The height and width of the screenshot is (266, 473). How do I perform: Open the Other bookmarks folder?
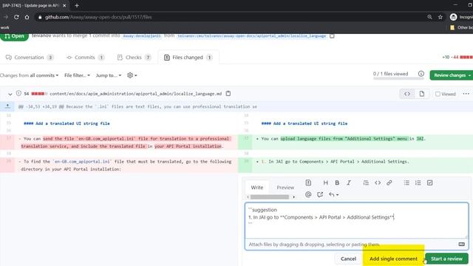coord(461,27)
